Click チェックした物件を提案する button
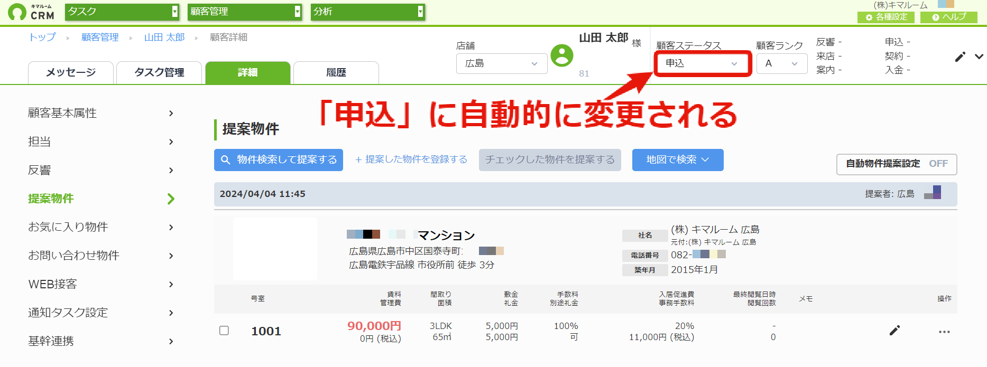Image resolution: width=987 pixels, height=367 pixels. [x=550, y=159]
